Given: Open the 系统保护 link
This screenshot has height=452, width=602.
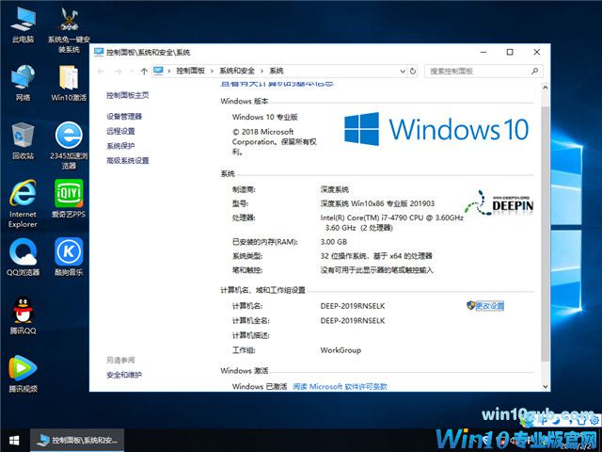Looking at the screenshot, I should pyautogui.click(x=120, y=146).
